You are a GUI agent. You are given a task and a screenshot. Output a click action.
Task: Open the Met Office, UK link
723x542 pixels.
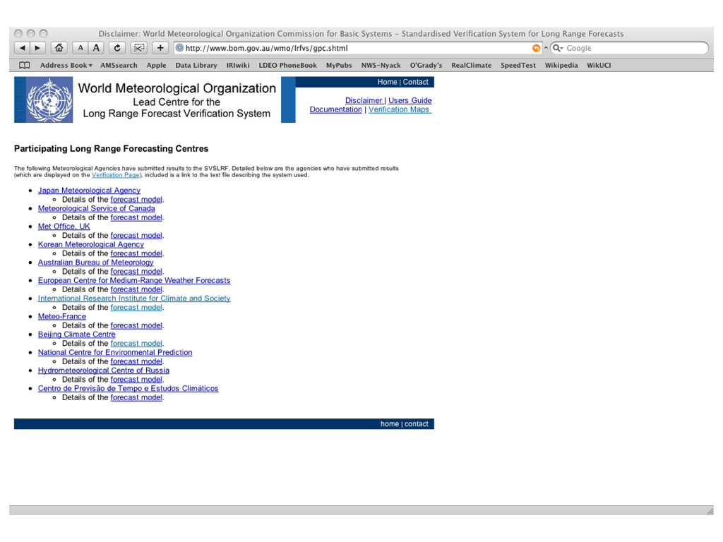click(64, 227)
